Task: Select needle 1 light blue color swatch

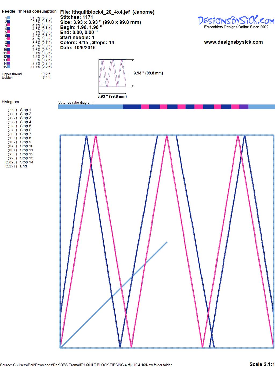Action: [9, 18]
